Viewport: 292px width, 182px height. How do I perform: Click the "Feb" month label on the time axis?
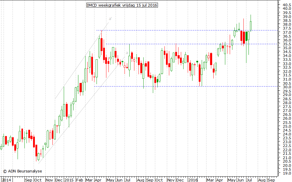click(x=80, y=180)
